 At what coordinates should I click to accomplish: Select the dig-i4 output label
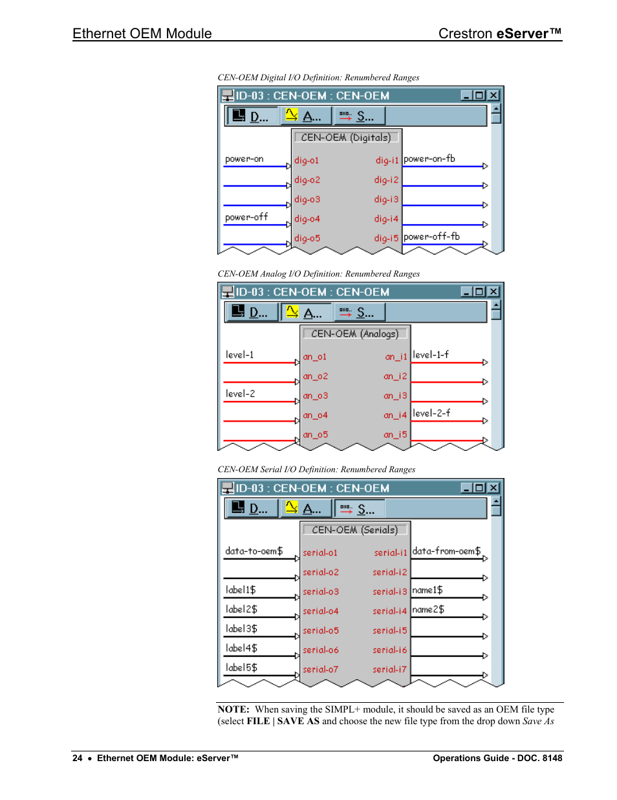click(386, 219)
